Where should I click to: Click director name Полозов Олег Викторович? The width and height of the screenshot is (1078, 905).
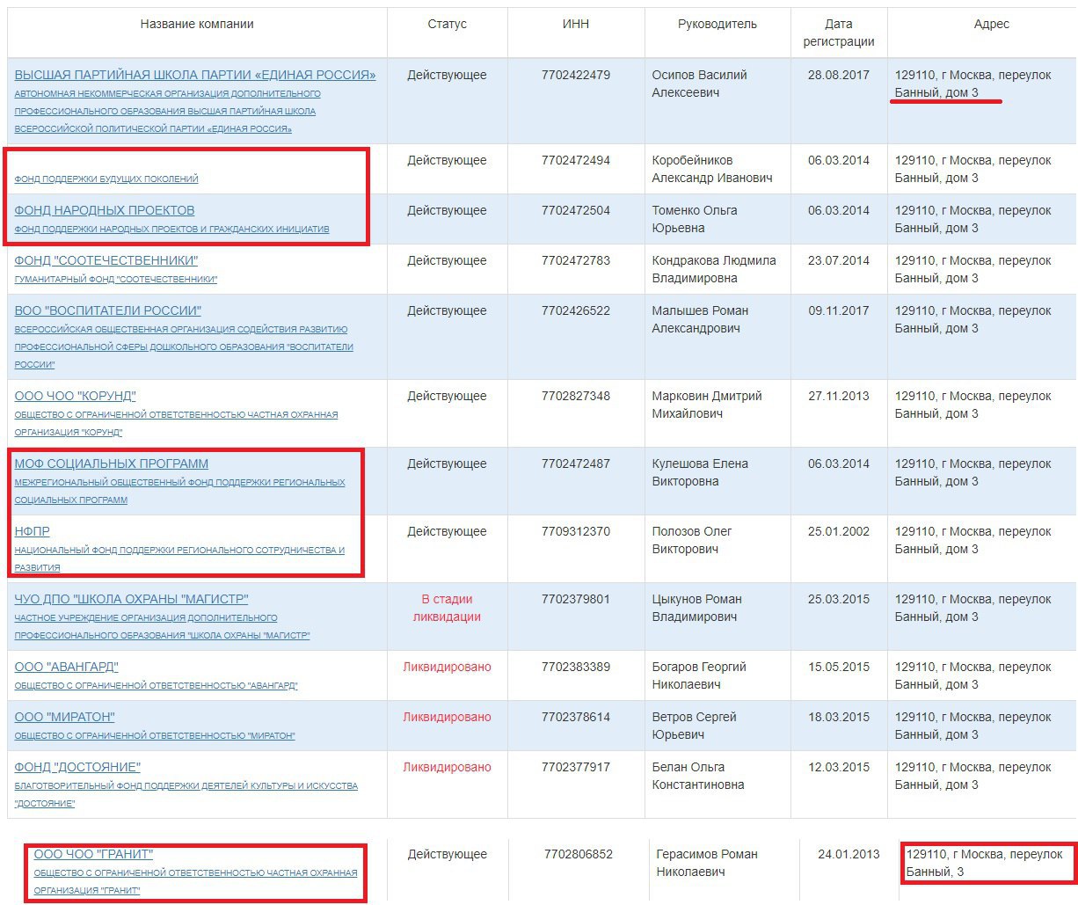(x=692, y=540)
